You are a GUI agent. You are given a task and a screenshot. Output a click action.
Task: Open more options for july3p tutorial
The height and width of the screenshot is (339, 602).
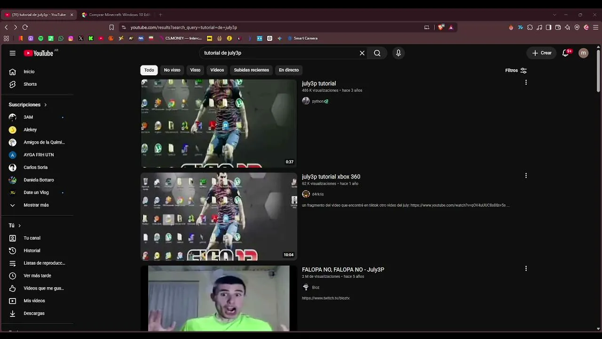tap(526, 82)
